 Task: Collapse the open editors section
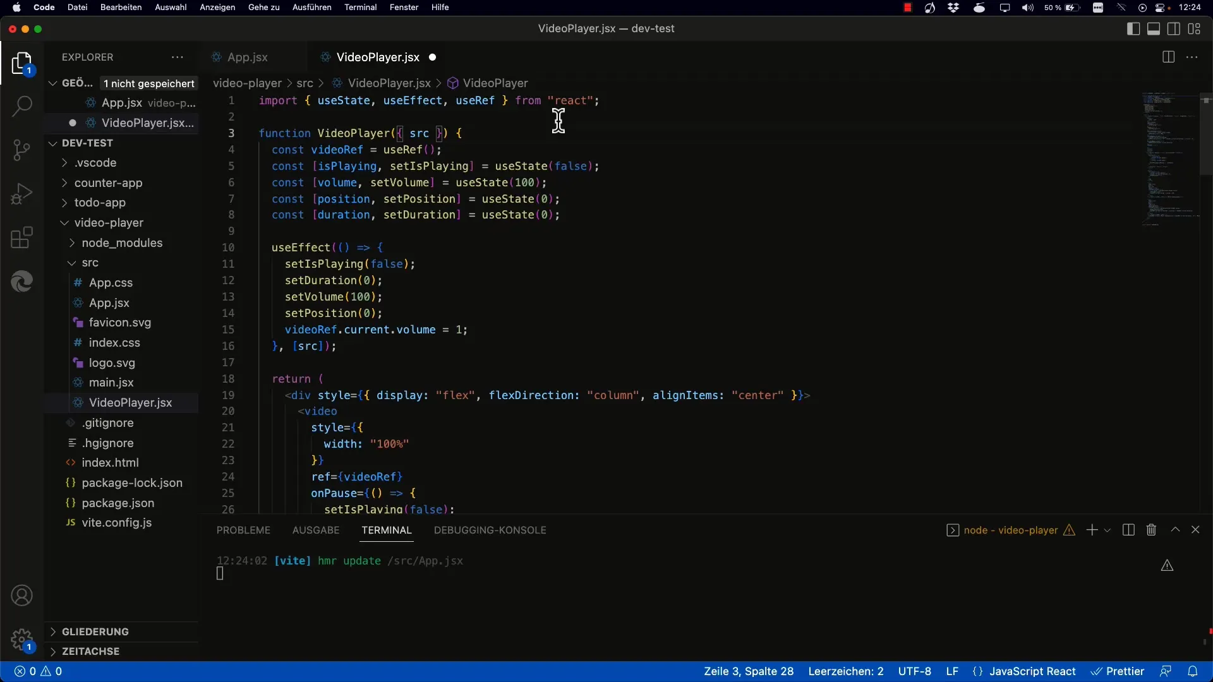[x=53, y=83]
